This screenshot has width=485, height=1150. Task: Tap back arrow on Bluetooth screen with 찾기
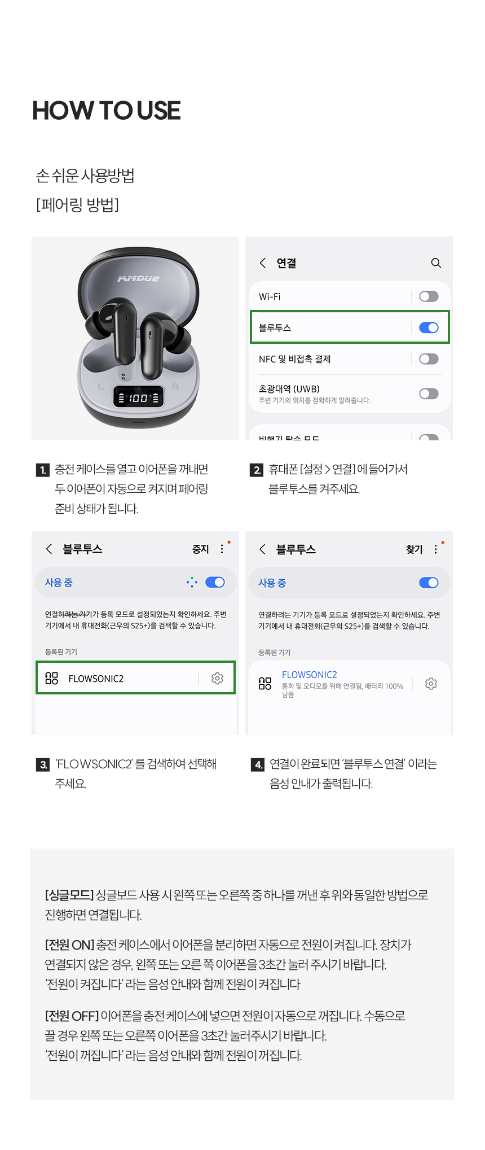[x=263, y=549]
